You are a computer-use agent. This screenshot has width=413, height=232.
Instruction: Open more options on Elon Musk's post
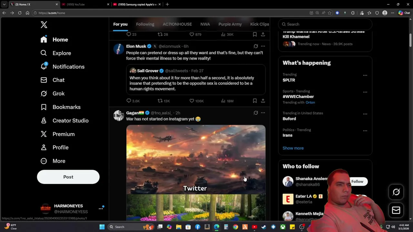click(x=263, y=46)
